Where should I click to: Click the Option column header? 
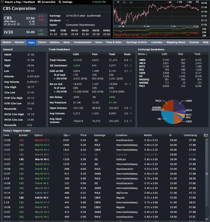[38, 135]
